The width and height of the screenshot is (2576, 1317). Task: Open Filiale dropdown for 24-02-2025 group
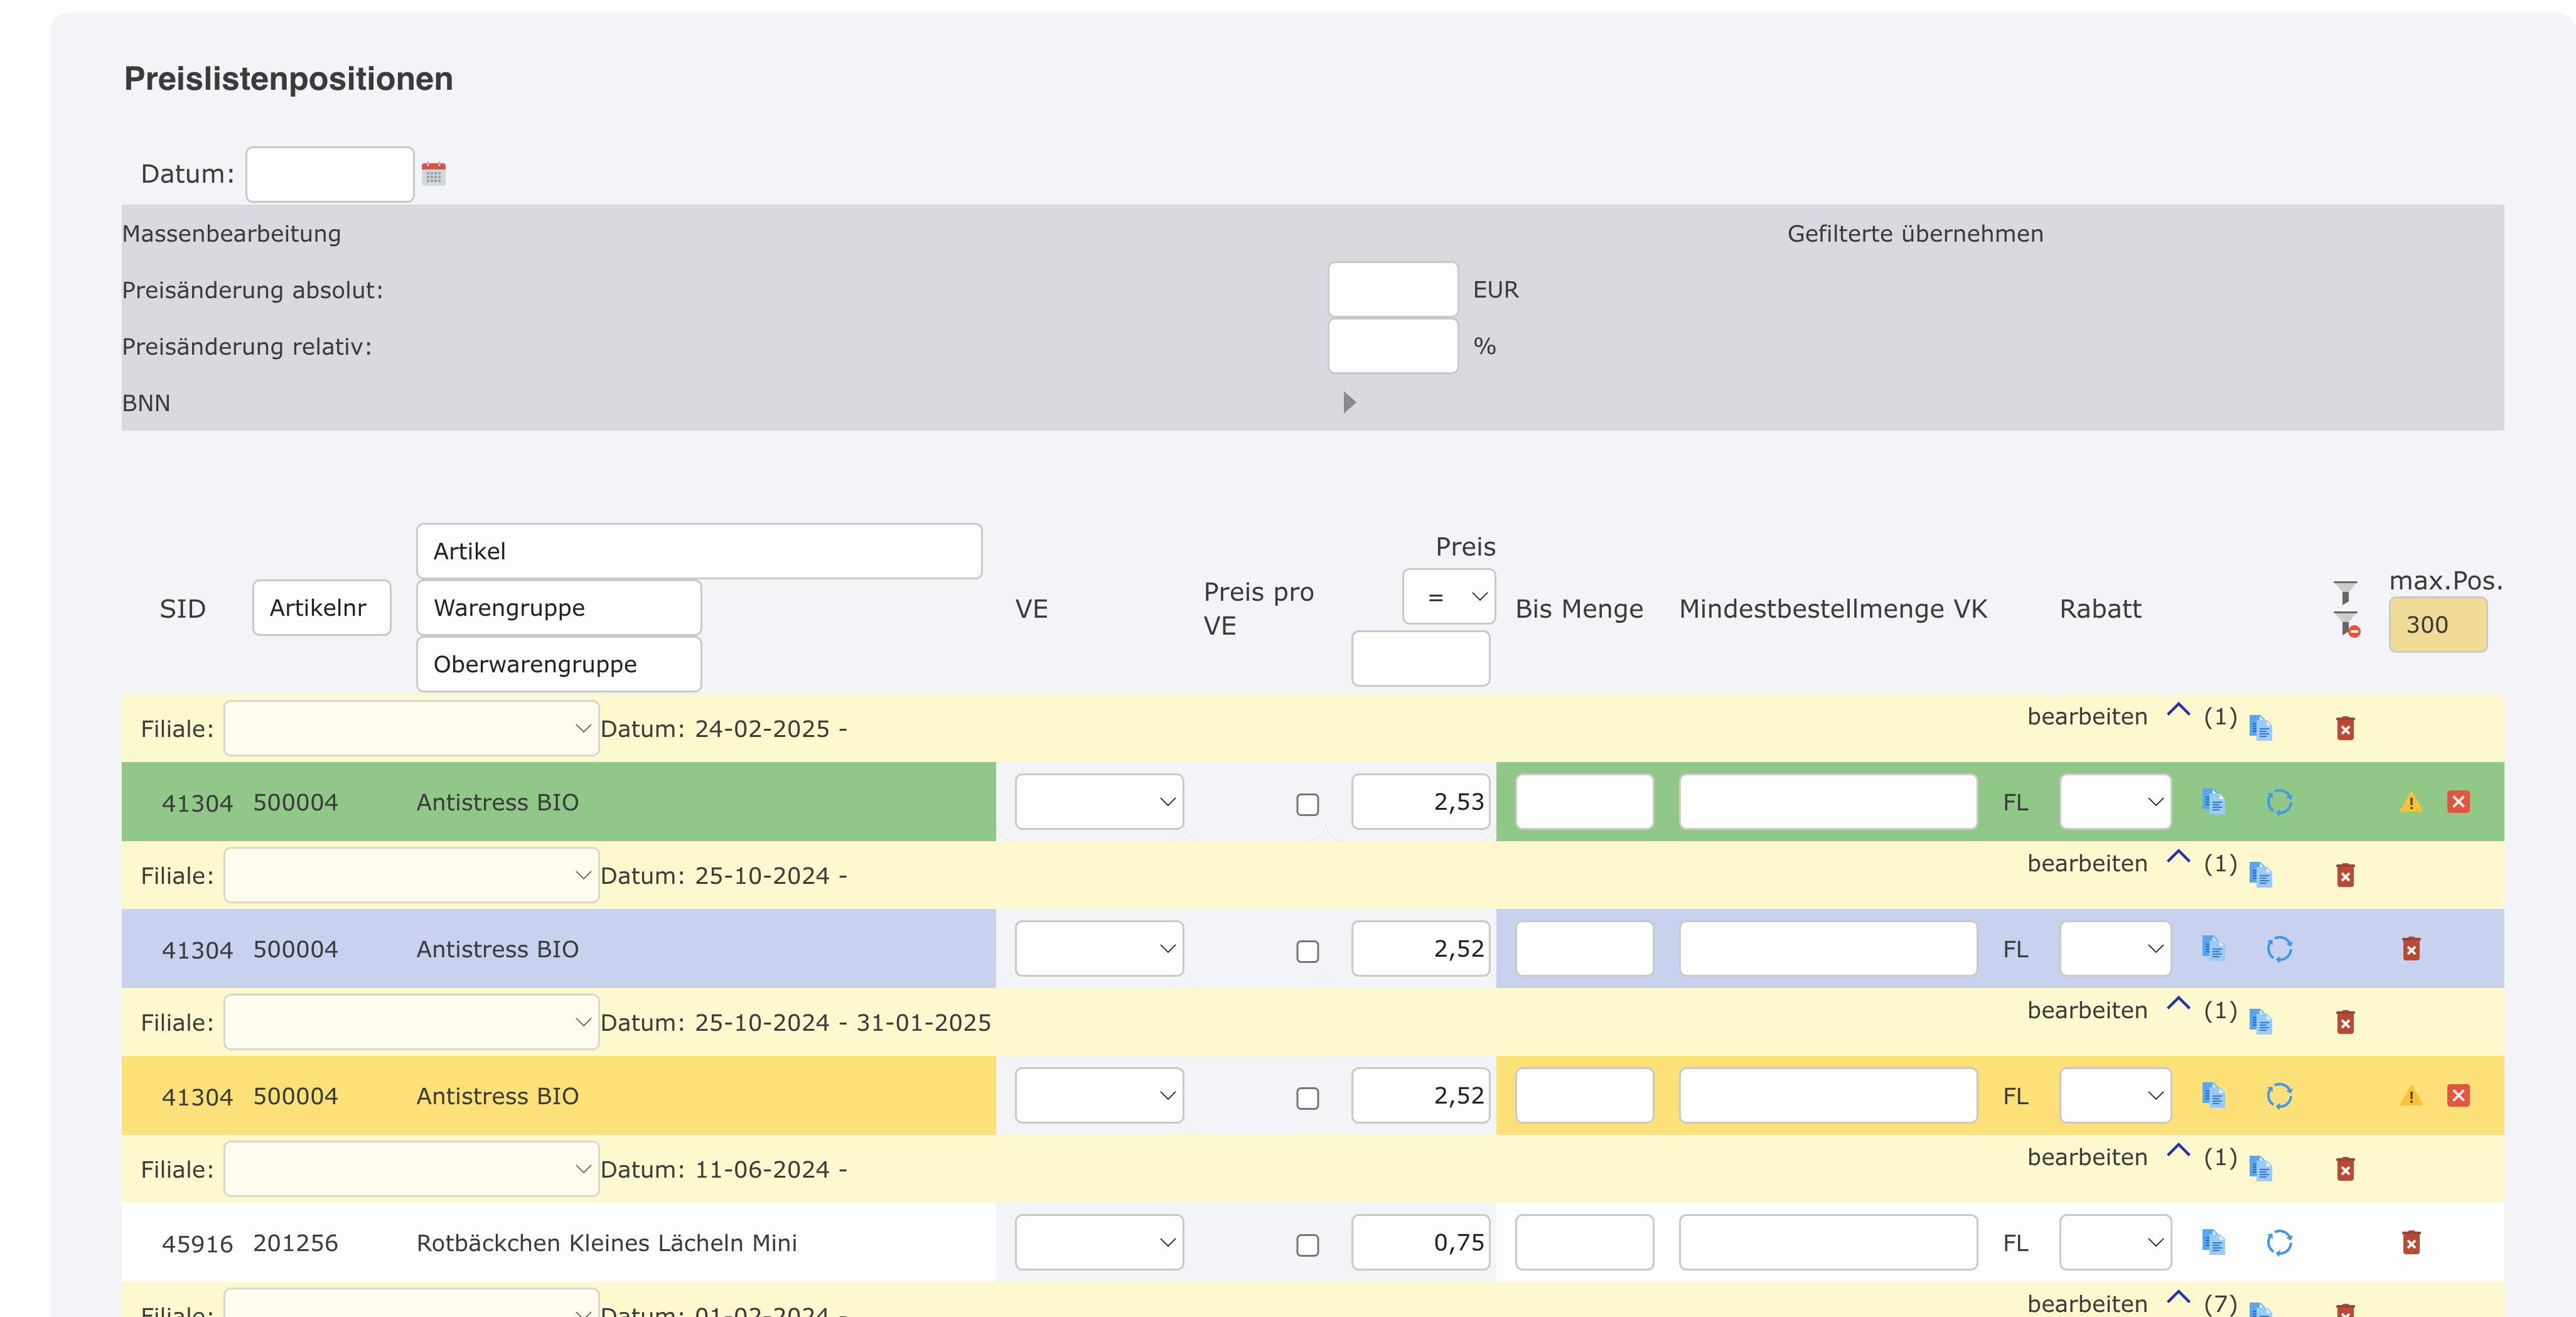(x=411, y=729)
